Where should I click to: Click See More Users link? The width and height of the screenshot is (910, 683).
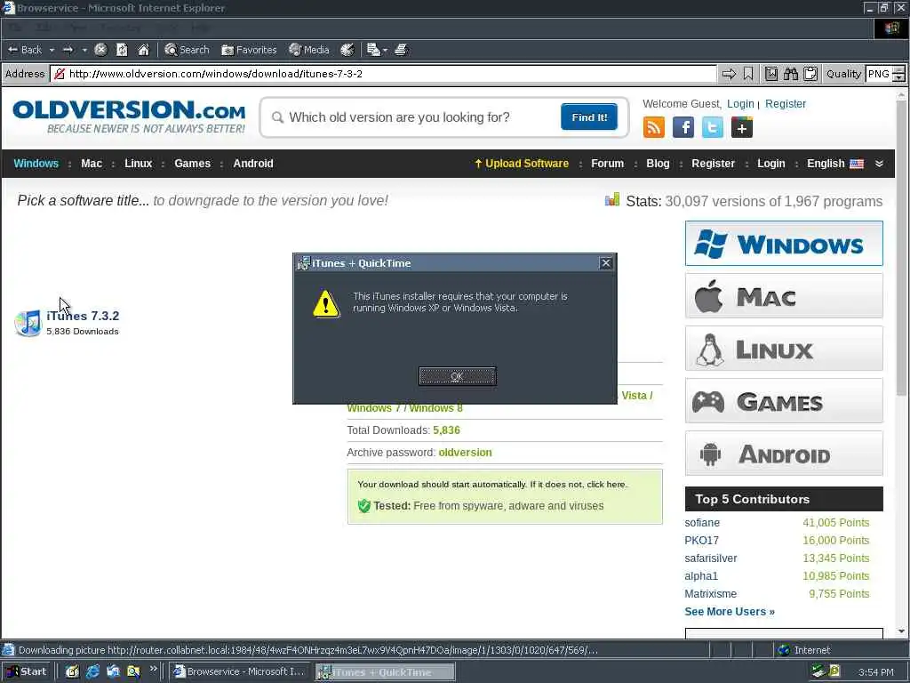tap(730, 612)
